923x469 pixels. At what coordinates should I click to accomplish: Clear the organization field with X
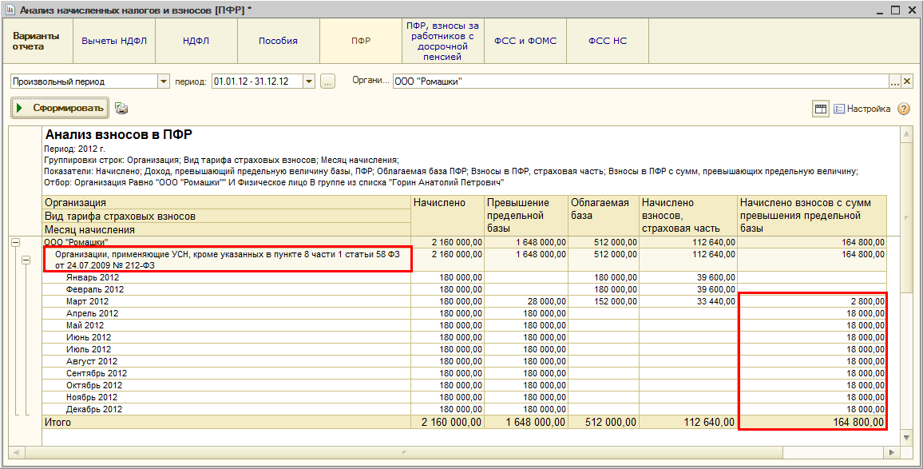point(907,81)
